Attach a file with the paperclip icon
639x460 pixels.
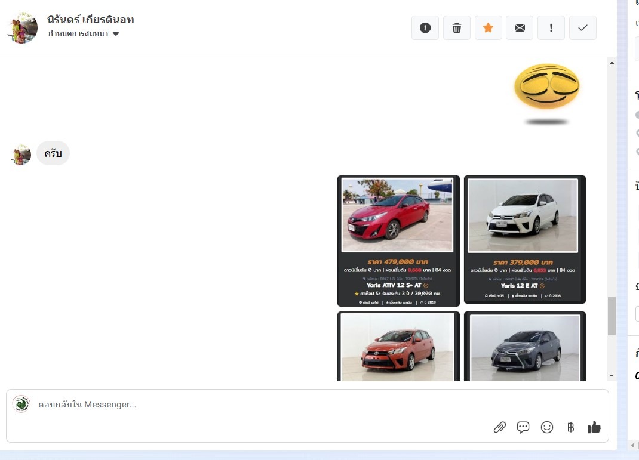(500, 427)
